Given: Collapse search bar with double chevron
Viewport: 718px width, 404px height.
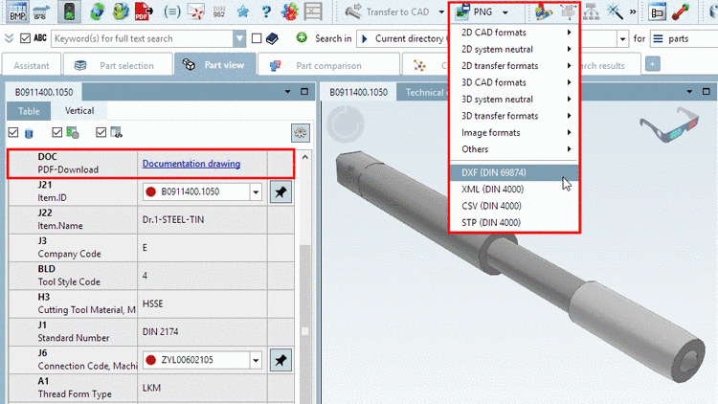Looking at the screenshot, I should coord(9,38).
